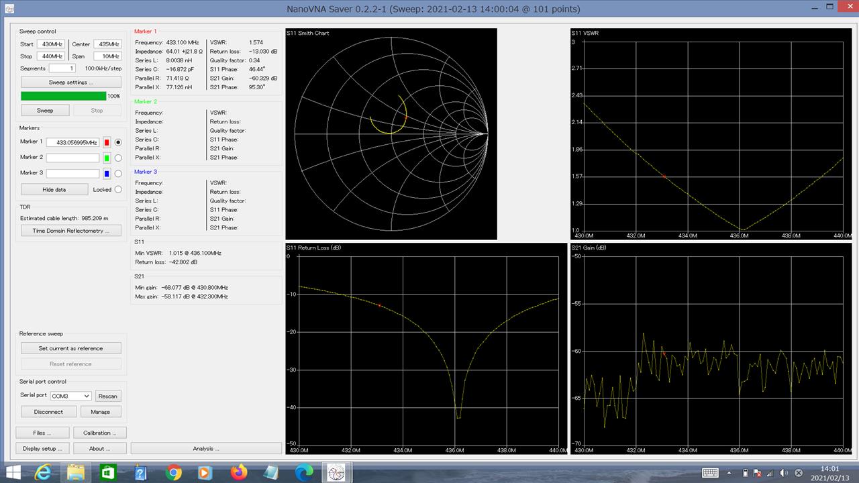Rescan serial ports
The width and height of the screenshot is (859, 483).
tap(107, 396)
